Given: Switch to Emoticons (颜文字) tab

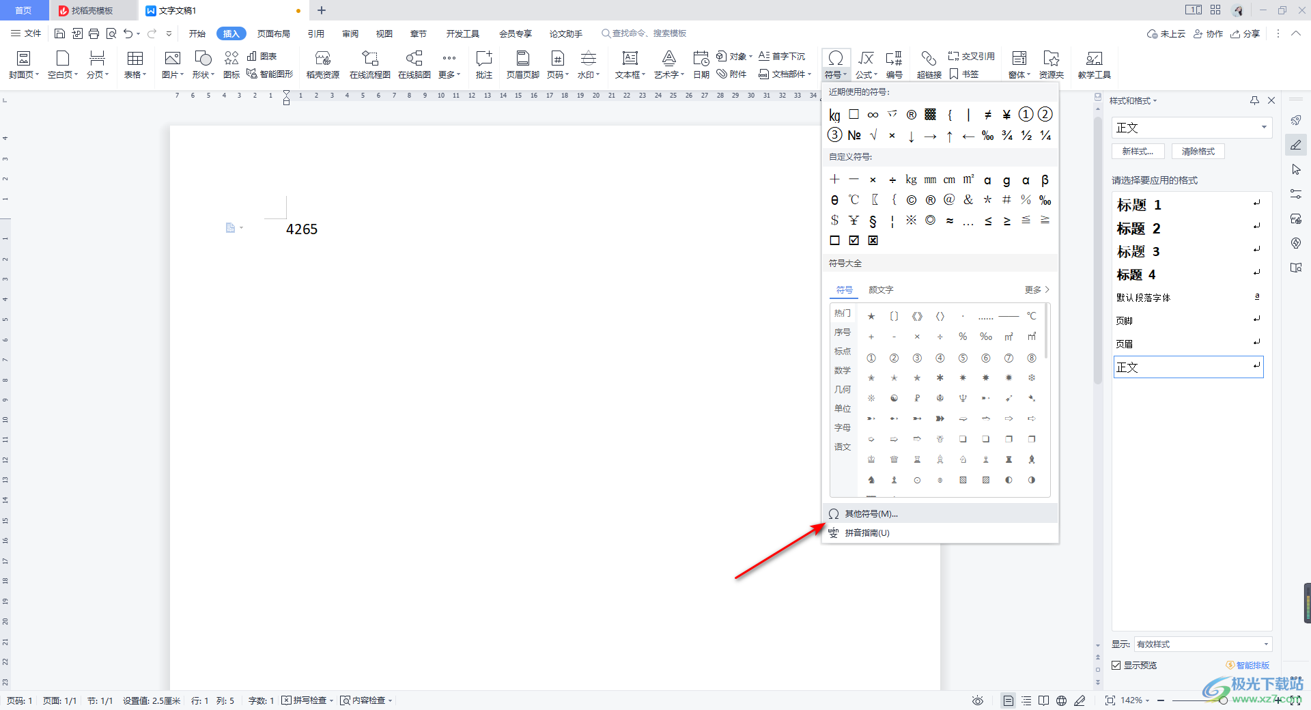Looking at the screenshot, I should click(x=881, y=290).
